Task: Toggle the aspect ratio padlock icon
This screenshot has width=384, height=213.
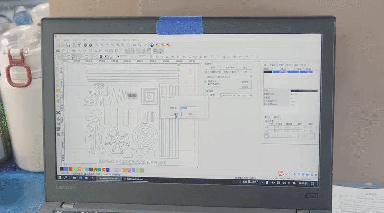Action: tap(101, 56)
